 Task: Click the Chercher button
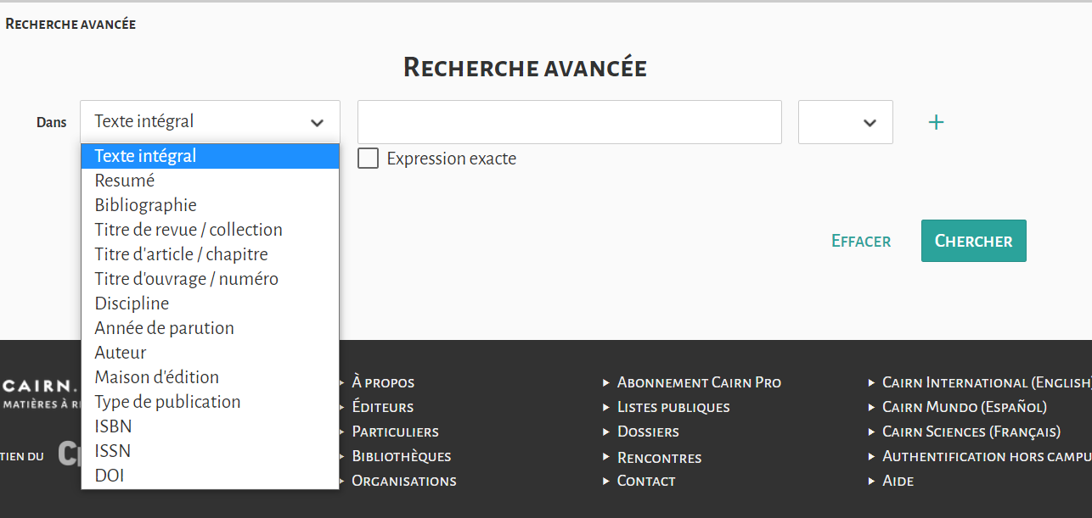coord(973,241)
